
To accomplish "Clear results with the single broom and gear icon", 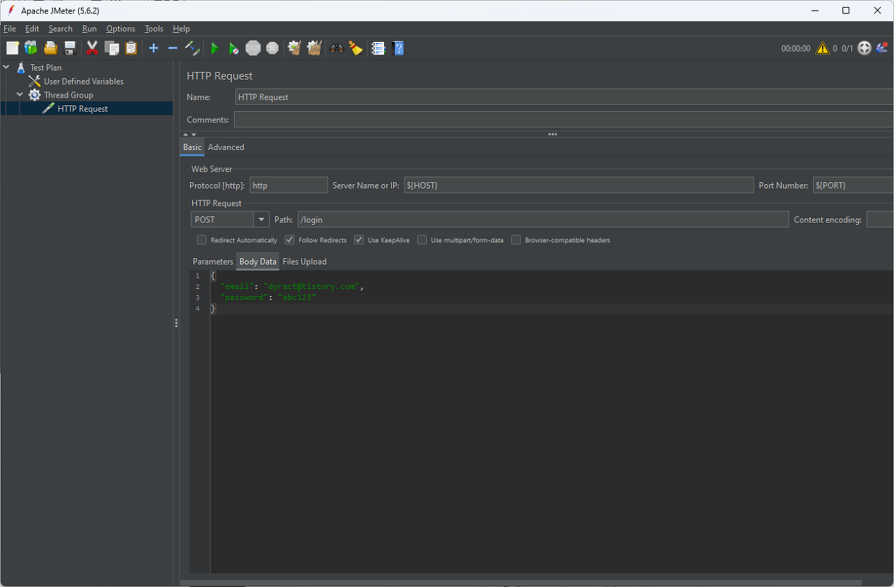I will click(295, 48).
